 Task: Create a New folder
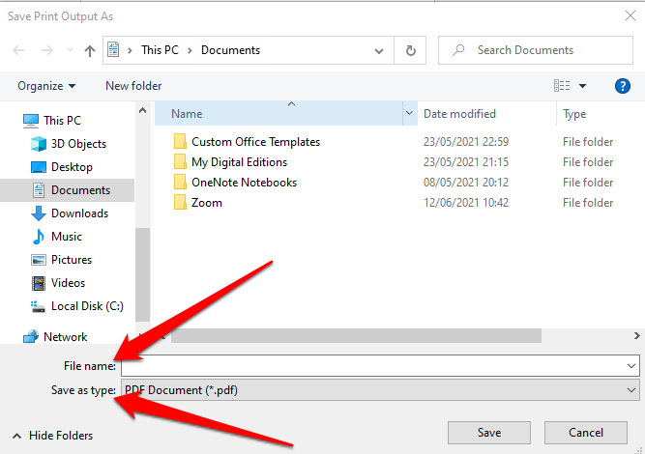133,86
